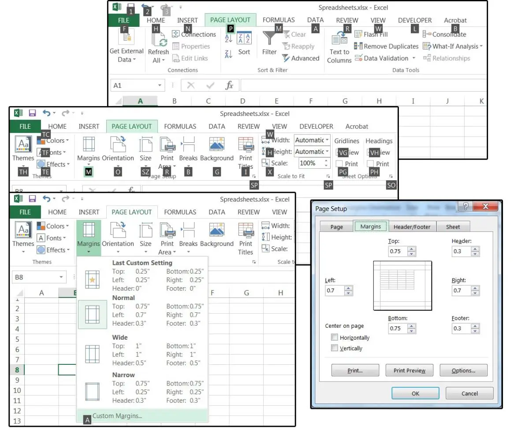This screenshot has height=430, width=529.
Task: Toggle Gridlines View checkbox
Action: pyautogui.click(x=339, y=152)
